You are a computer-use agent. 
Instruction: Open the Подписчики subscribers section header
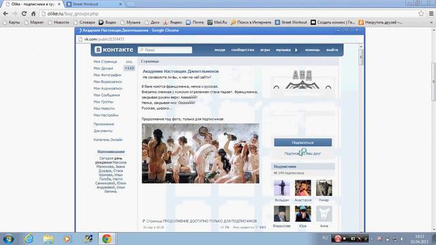pos(302,167)
